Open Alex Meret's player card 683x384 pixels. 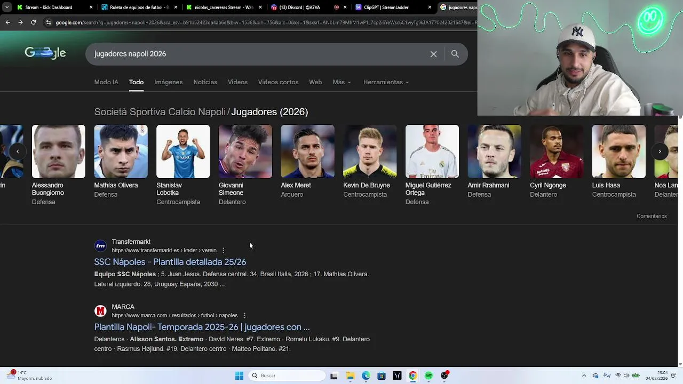[307, 162]
